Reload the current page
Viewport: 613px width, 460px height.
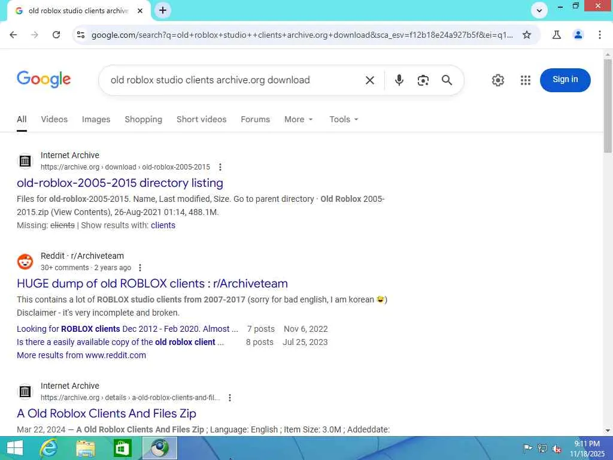tap(56, 35)
